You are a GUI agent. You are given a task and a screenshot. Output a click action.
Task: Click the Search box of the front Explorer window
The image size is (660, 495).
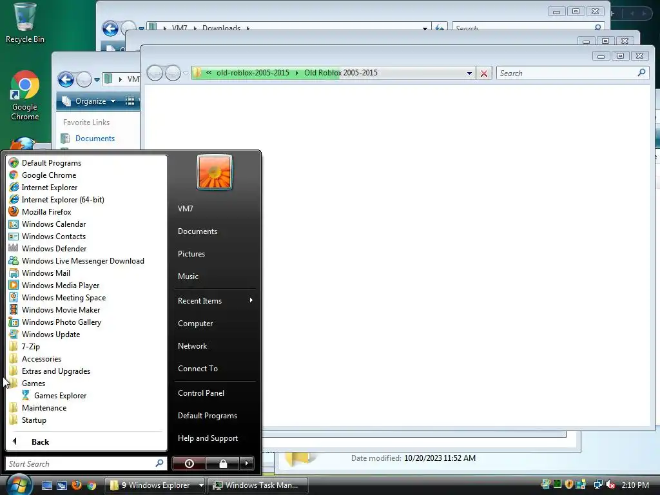click(x=572, y=73)
